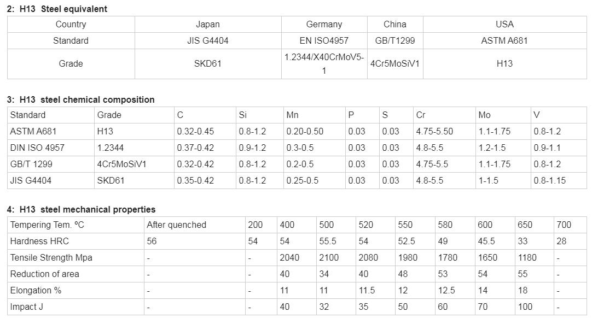This screenshot has height=318, width=592.
Task: Click tensile strength value 2100
Action: (x=328, y=258)
